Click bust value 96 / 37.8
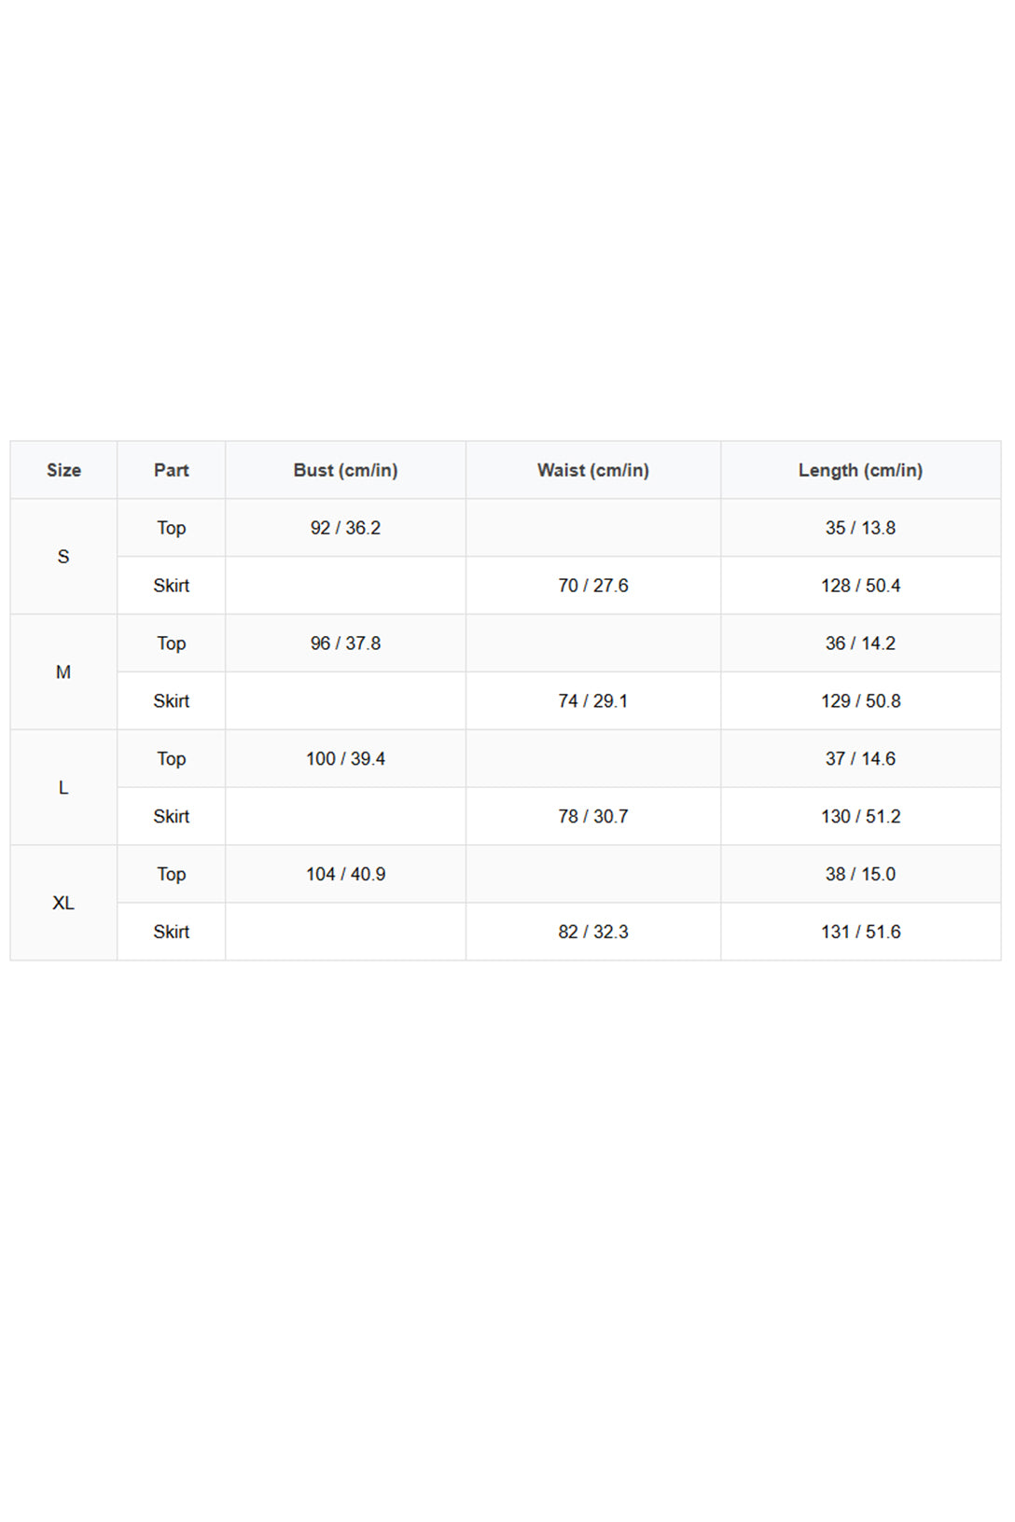Image resolution: width=1015 pixels, height=1522 pixels. [345, 643]
